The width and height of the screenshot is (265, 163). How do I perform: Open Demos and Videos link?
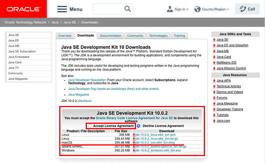click(x=230, y=92)
